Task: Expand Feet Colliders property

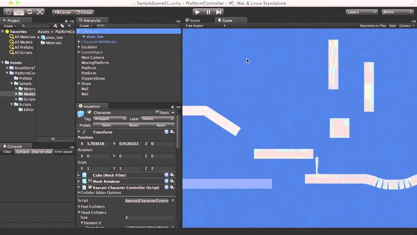Action: (x=79, y=207)
